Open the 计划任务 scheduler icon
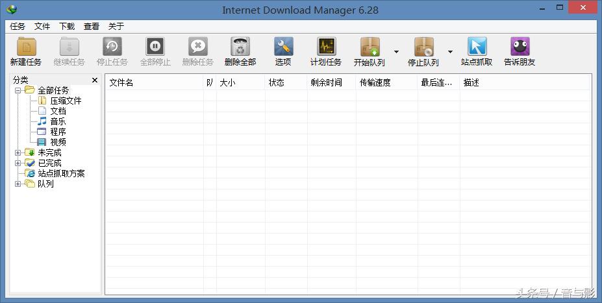The image size is (602, 303). 326,47
